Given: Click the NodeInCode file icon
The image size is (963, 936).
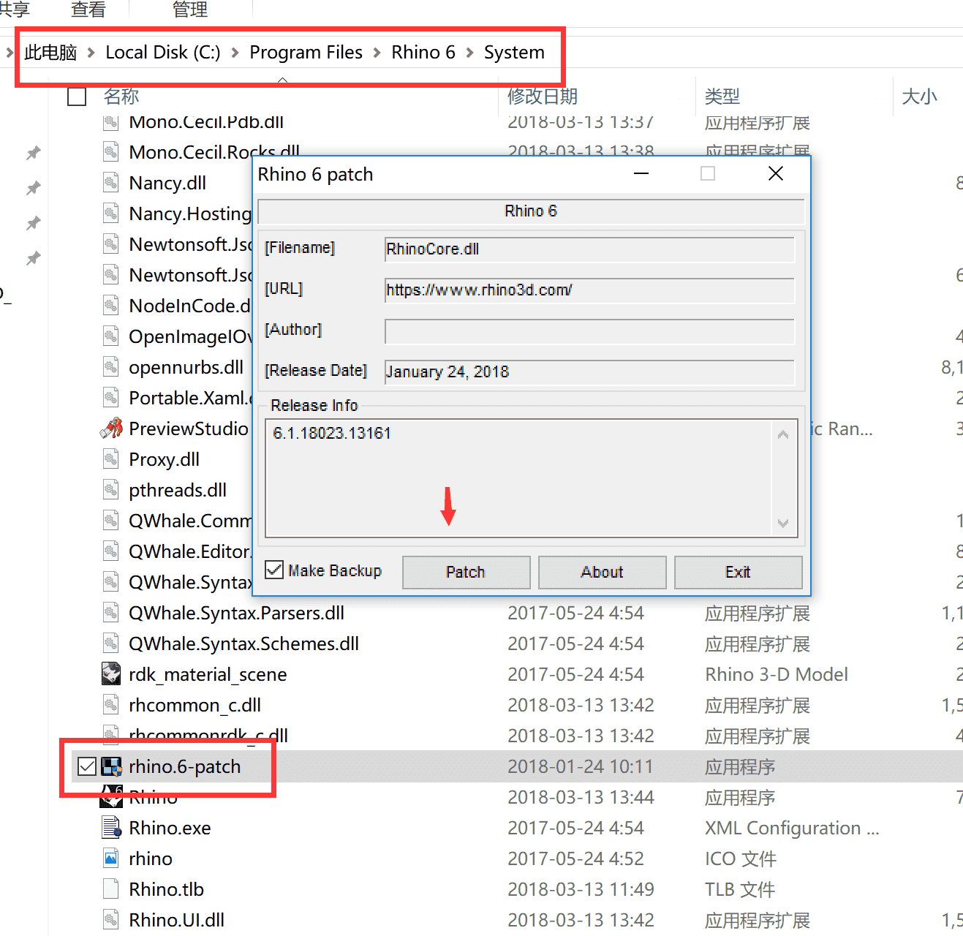Looking at the screenshot, I should 111,306.
